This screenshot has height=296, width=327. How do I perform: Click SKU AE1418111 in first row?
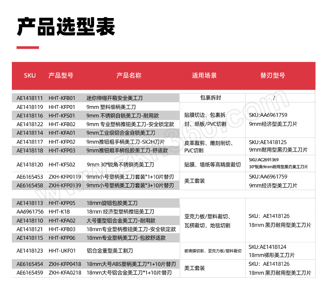[x=29, y=98]
